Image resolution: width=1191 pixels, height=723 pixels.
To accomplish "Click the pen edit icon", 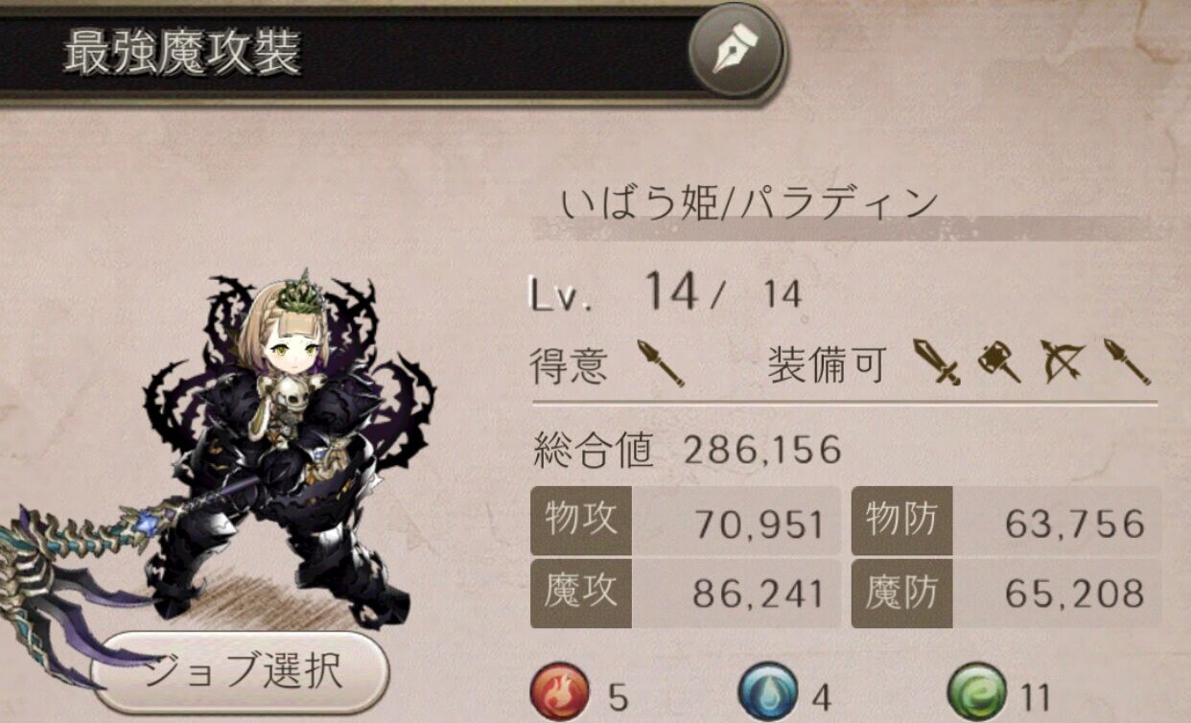I will click(x=736, y=54).
